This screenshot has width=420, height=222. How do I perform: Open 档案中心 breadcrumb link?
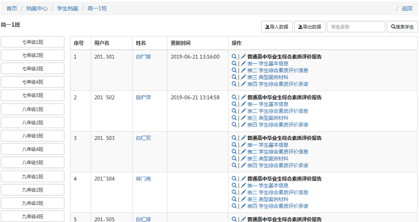(37, 8)
